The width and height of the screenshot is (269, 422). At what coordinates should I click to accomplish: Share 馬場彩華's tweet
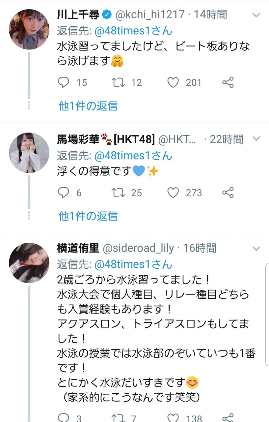coord(228,193)
